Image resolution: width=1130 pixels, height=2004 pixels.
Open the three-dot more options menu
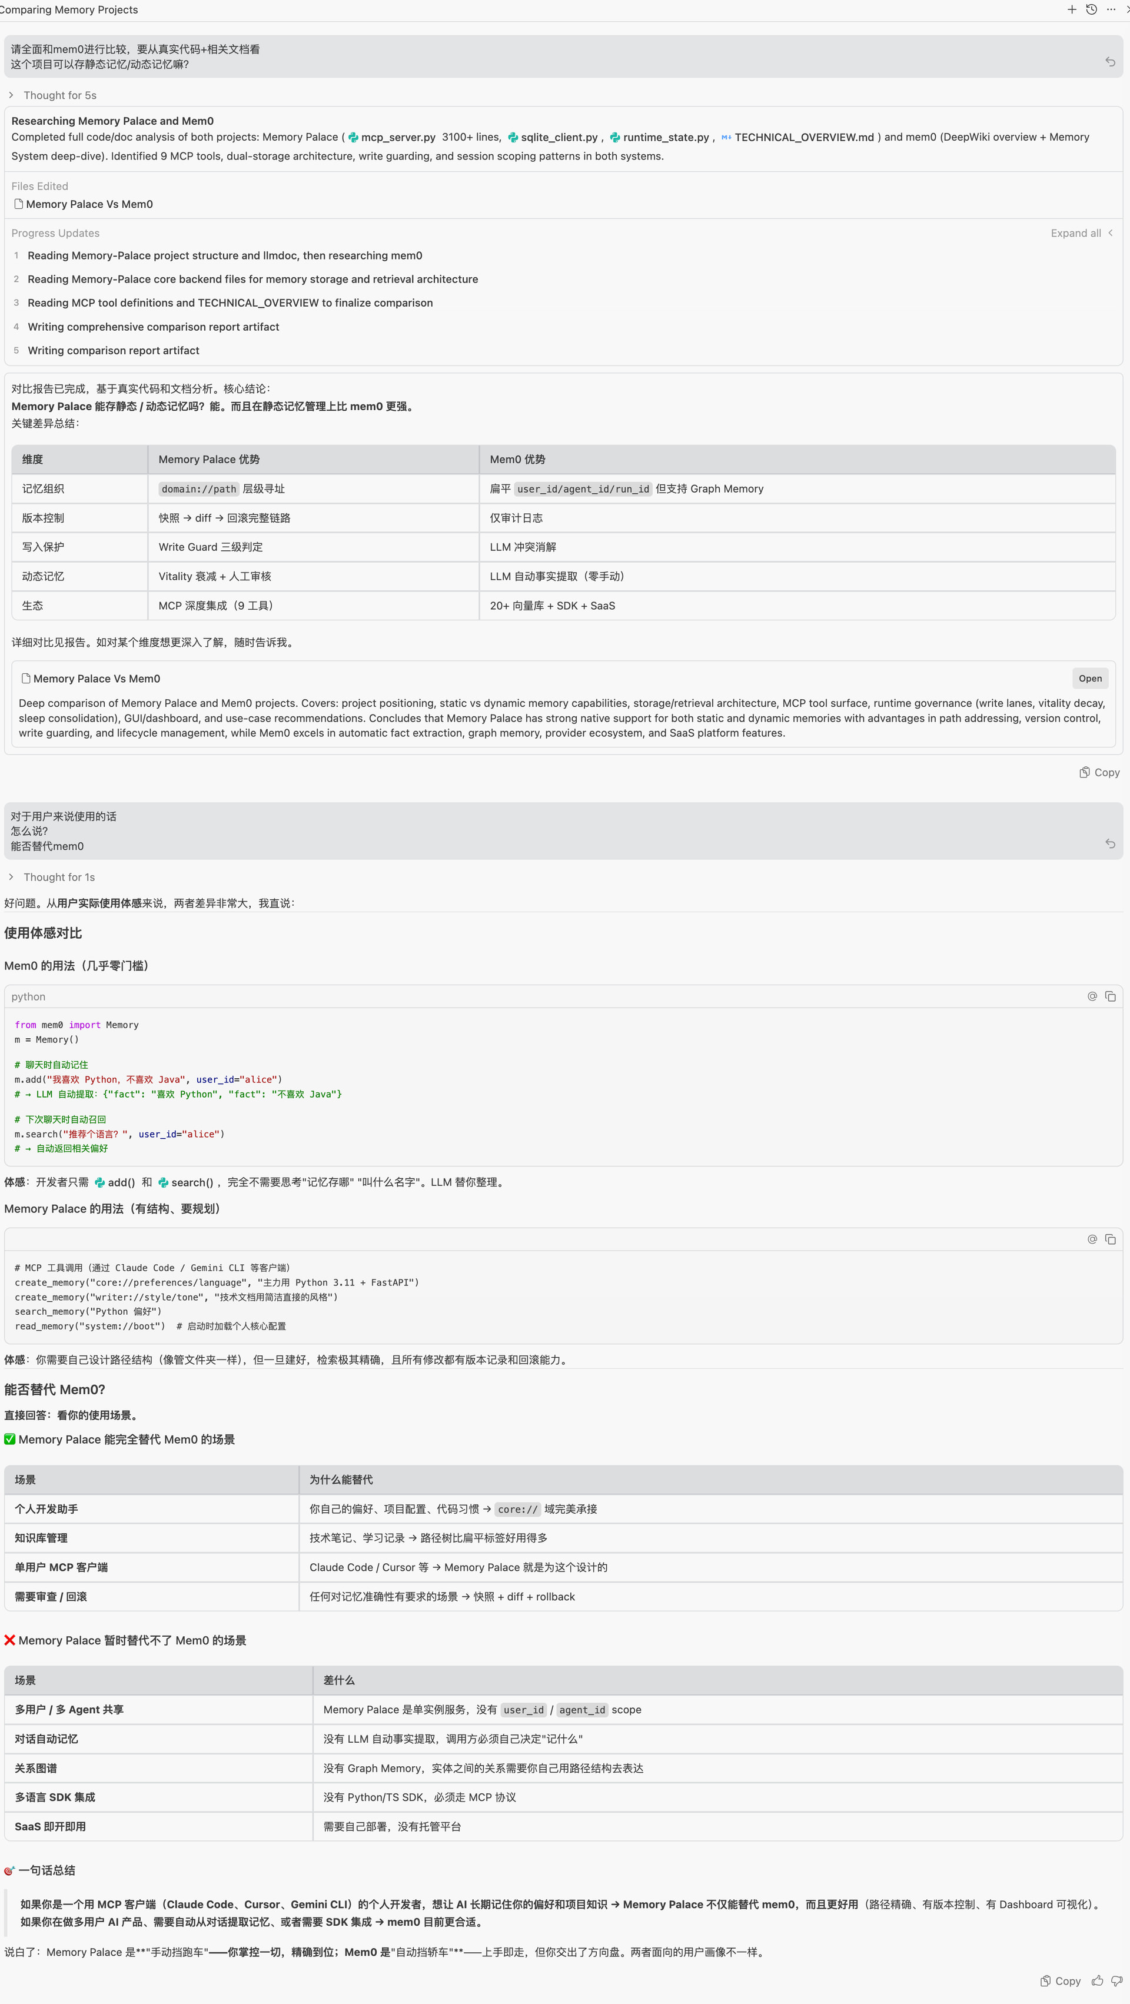(1111, 9)
